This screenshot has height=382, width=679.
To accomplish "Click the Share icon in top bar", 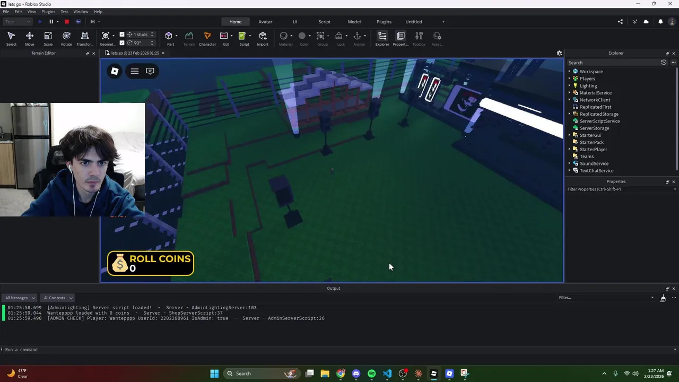I will coord(620,22).
